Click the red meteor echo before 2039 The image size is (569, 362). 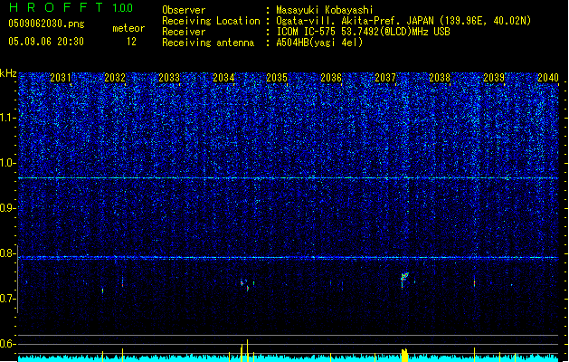(x=474, y=282)
